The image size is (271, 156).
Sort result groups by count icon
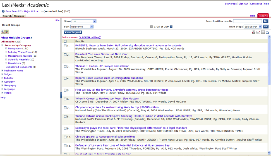[7, 32]
